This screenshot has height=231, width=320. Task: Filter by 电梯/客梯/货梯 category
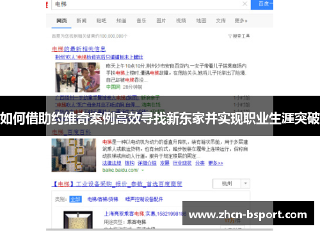coord(103,199)
